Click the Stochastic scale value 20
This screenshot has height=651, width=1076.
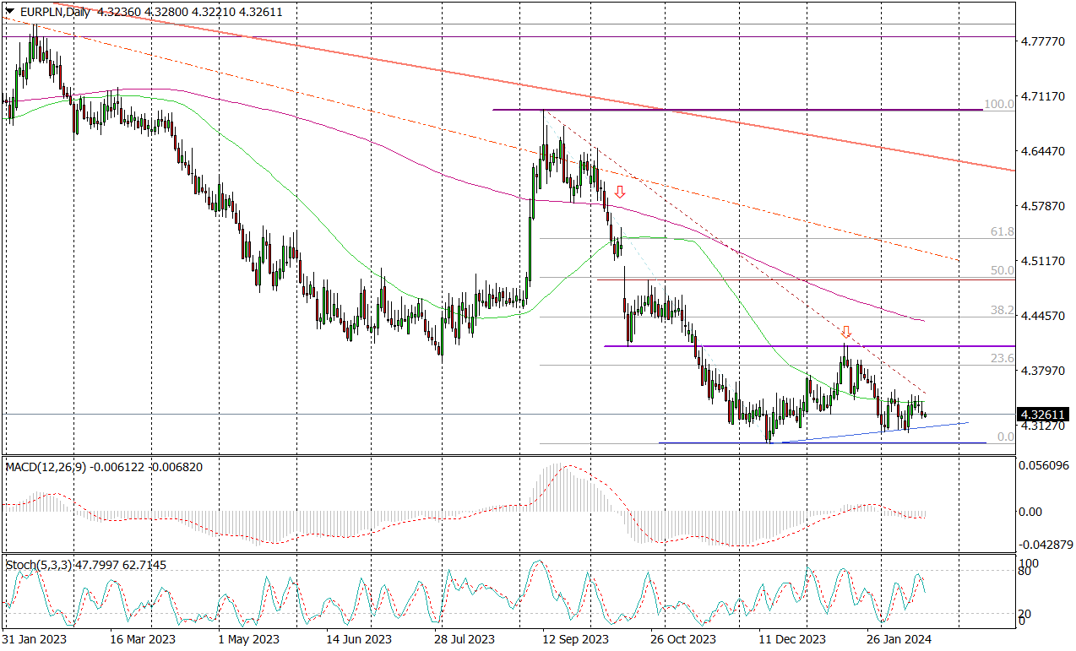(x=1026, y=614)
